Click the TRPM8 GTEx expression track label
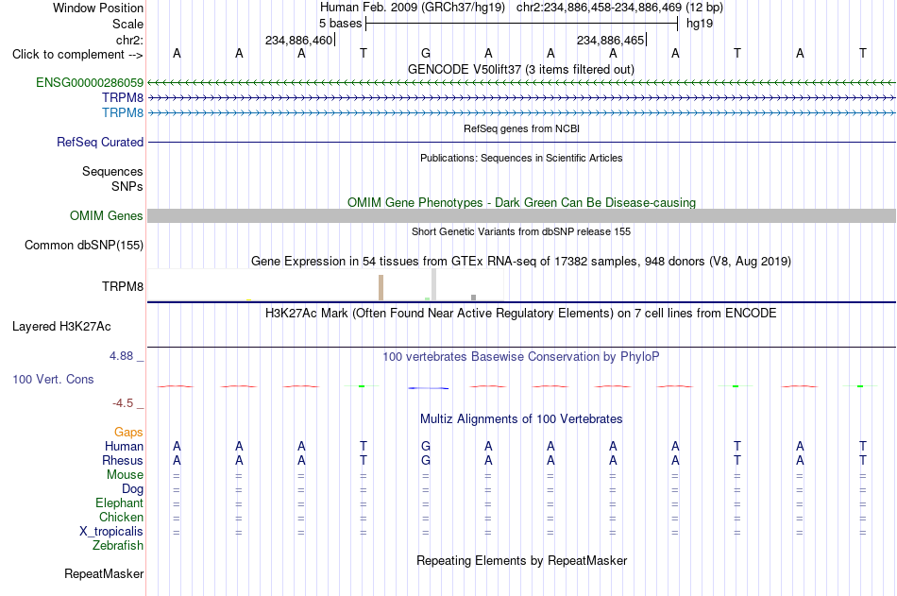Viewport: 897px width, 596px height. (123, 286)
